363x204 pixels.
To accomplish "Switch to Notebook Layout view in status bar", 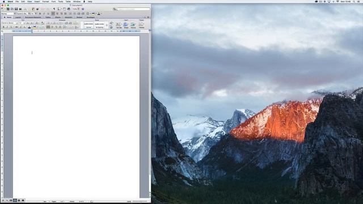I will pos(19,201).
